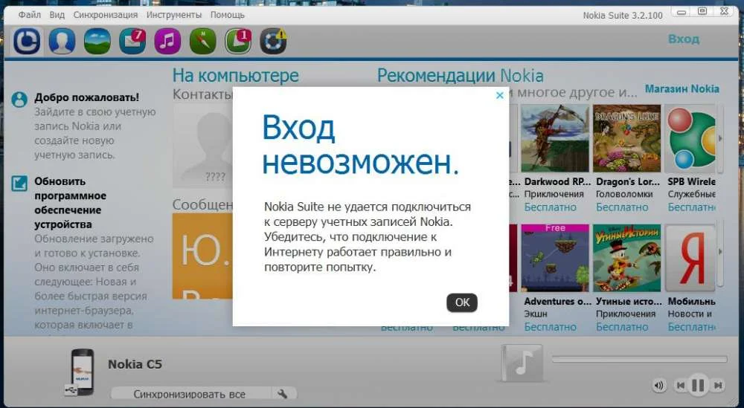Open the Синхронизация menu
Viewport: 744px width, 408px height.
(106, 15)
